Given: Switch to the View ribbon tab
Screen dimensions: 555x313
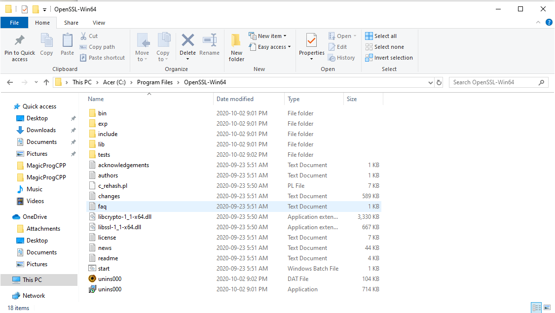Looking at the screenshot, I should [99, 23].
